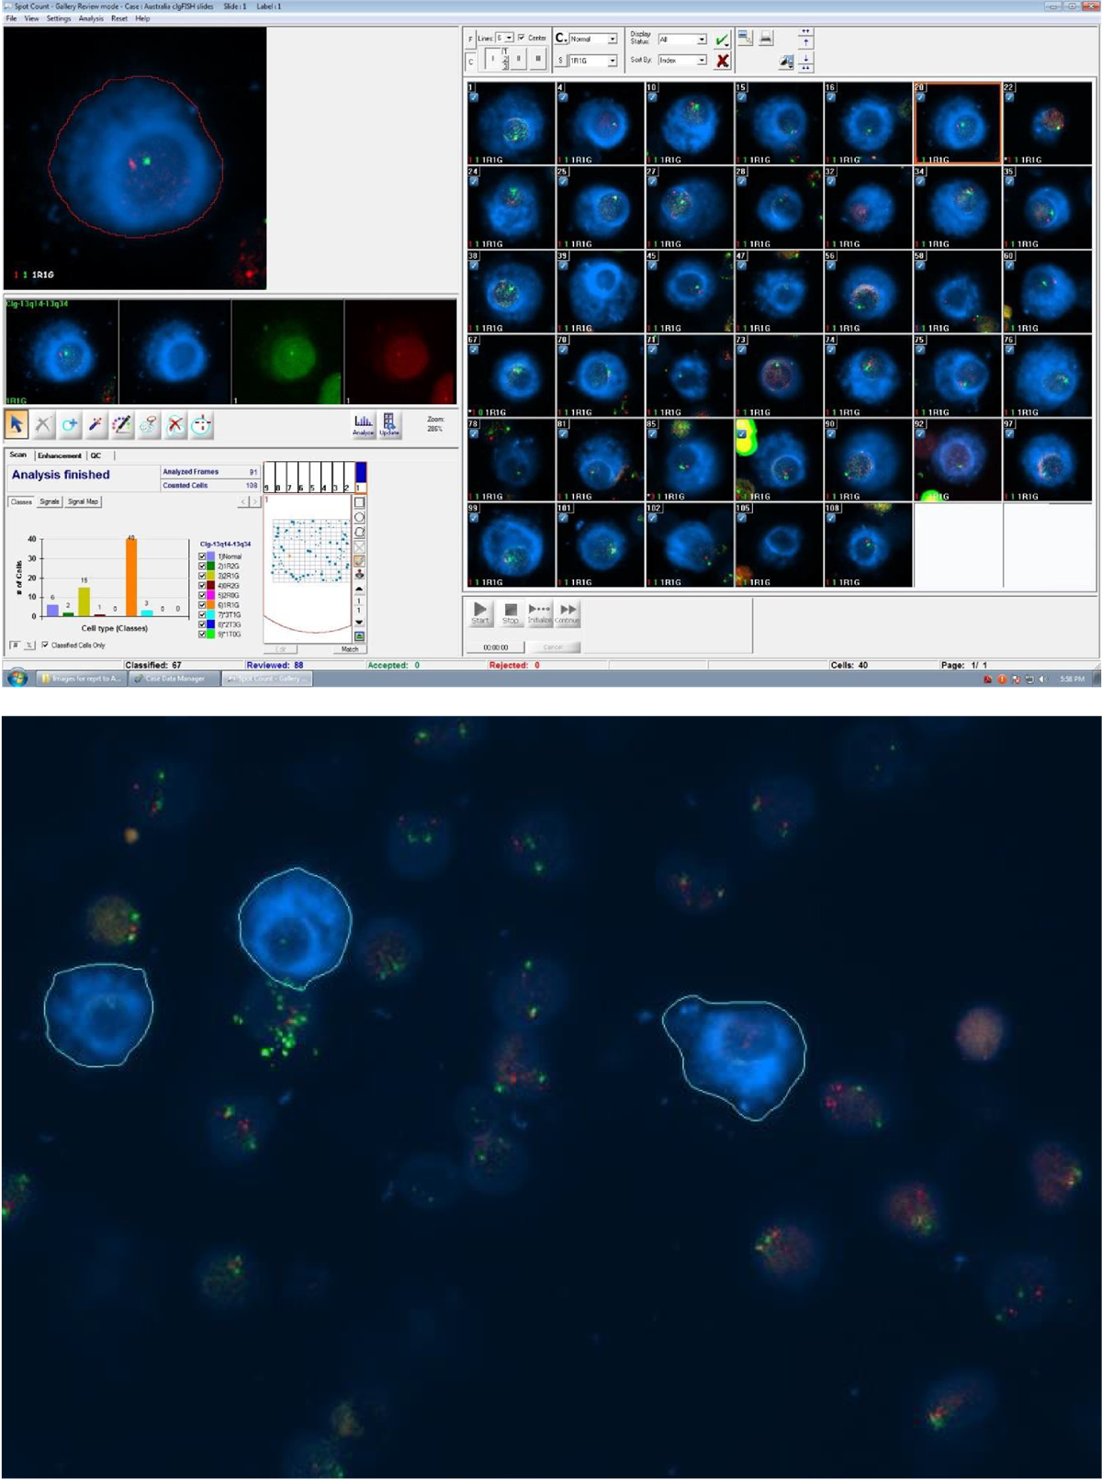Uncheck the 7)*3T1G class checkbox
This screenshot has width=1102, height=1483.
click(x=203, y=615)
